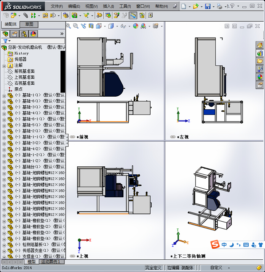265x272 pixels.
Task: Click the Zoom to Fit magnifier icon
Action: [x=68, y=26]
